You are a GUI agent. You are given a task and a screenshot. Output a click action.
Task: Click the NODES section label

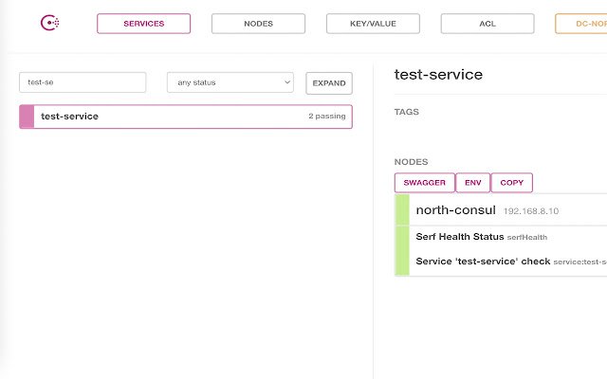coord(411,162)
